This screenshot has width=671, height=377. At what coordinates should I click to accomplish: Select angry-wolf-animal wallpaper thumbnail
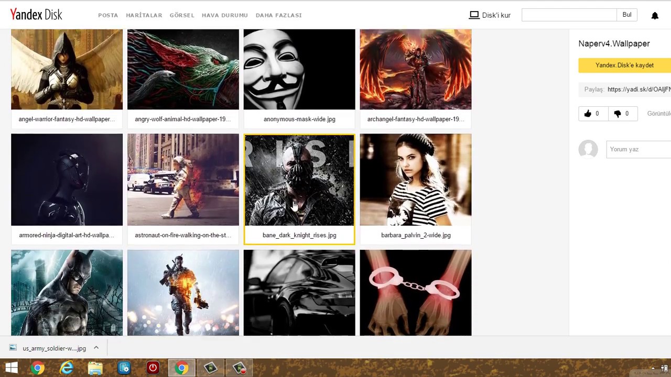point(183,69)
